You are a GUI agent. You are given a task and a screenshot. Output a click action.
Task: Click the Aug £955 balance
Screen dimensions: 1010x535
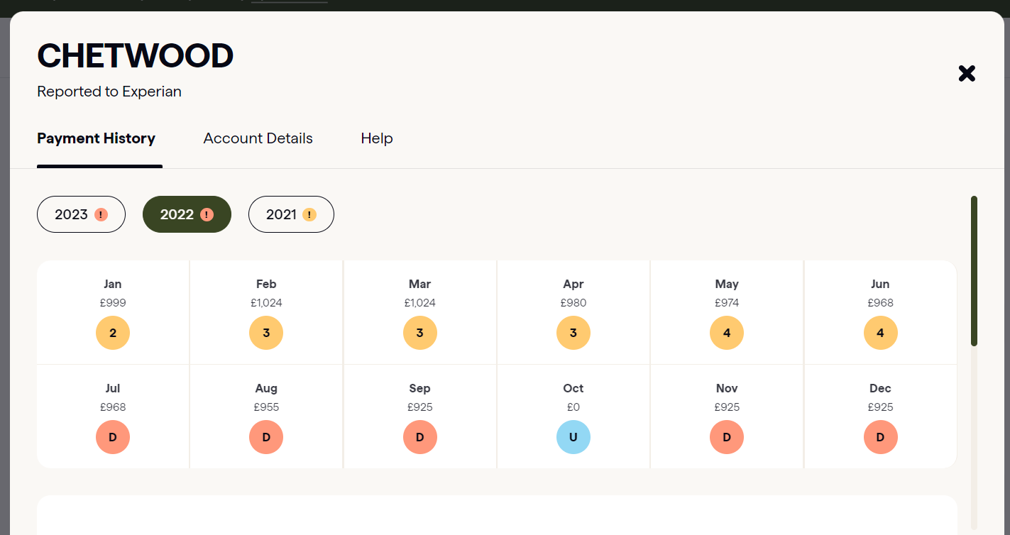click(x=266, y=407)
